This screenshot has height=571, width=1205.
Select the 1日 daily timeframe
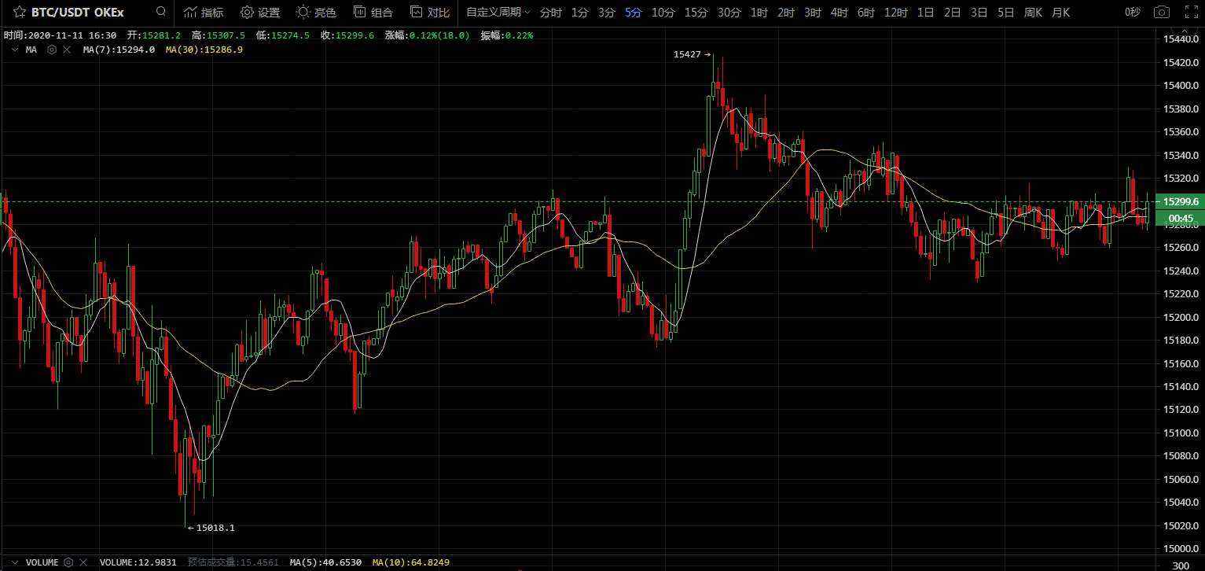925,13
